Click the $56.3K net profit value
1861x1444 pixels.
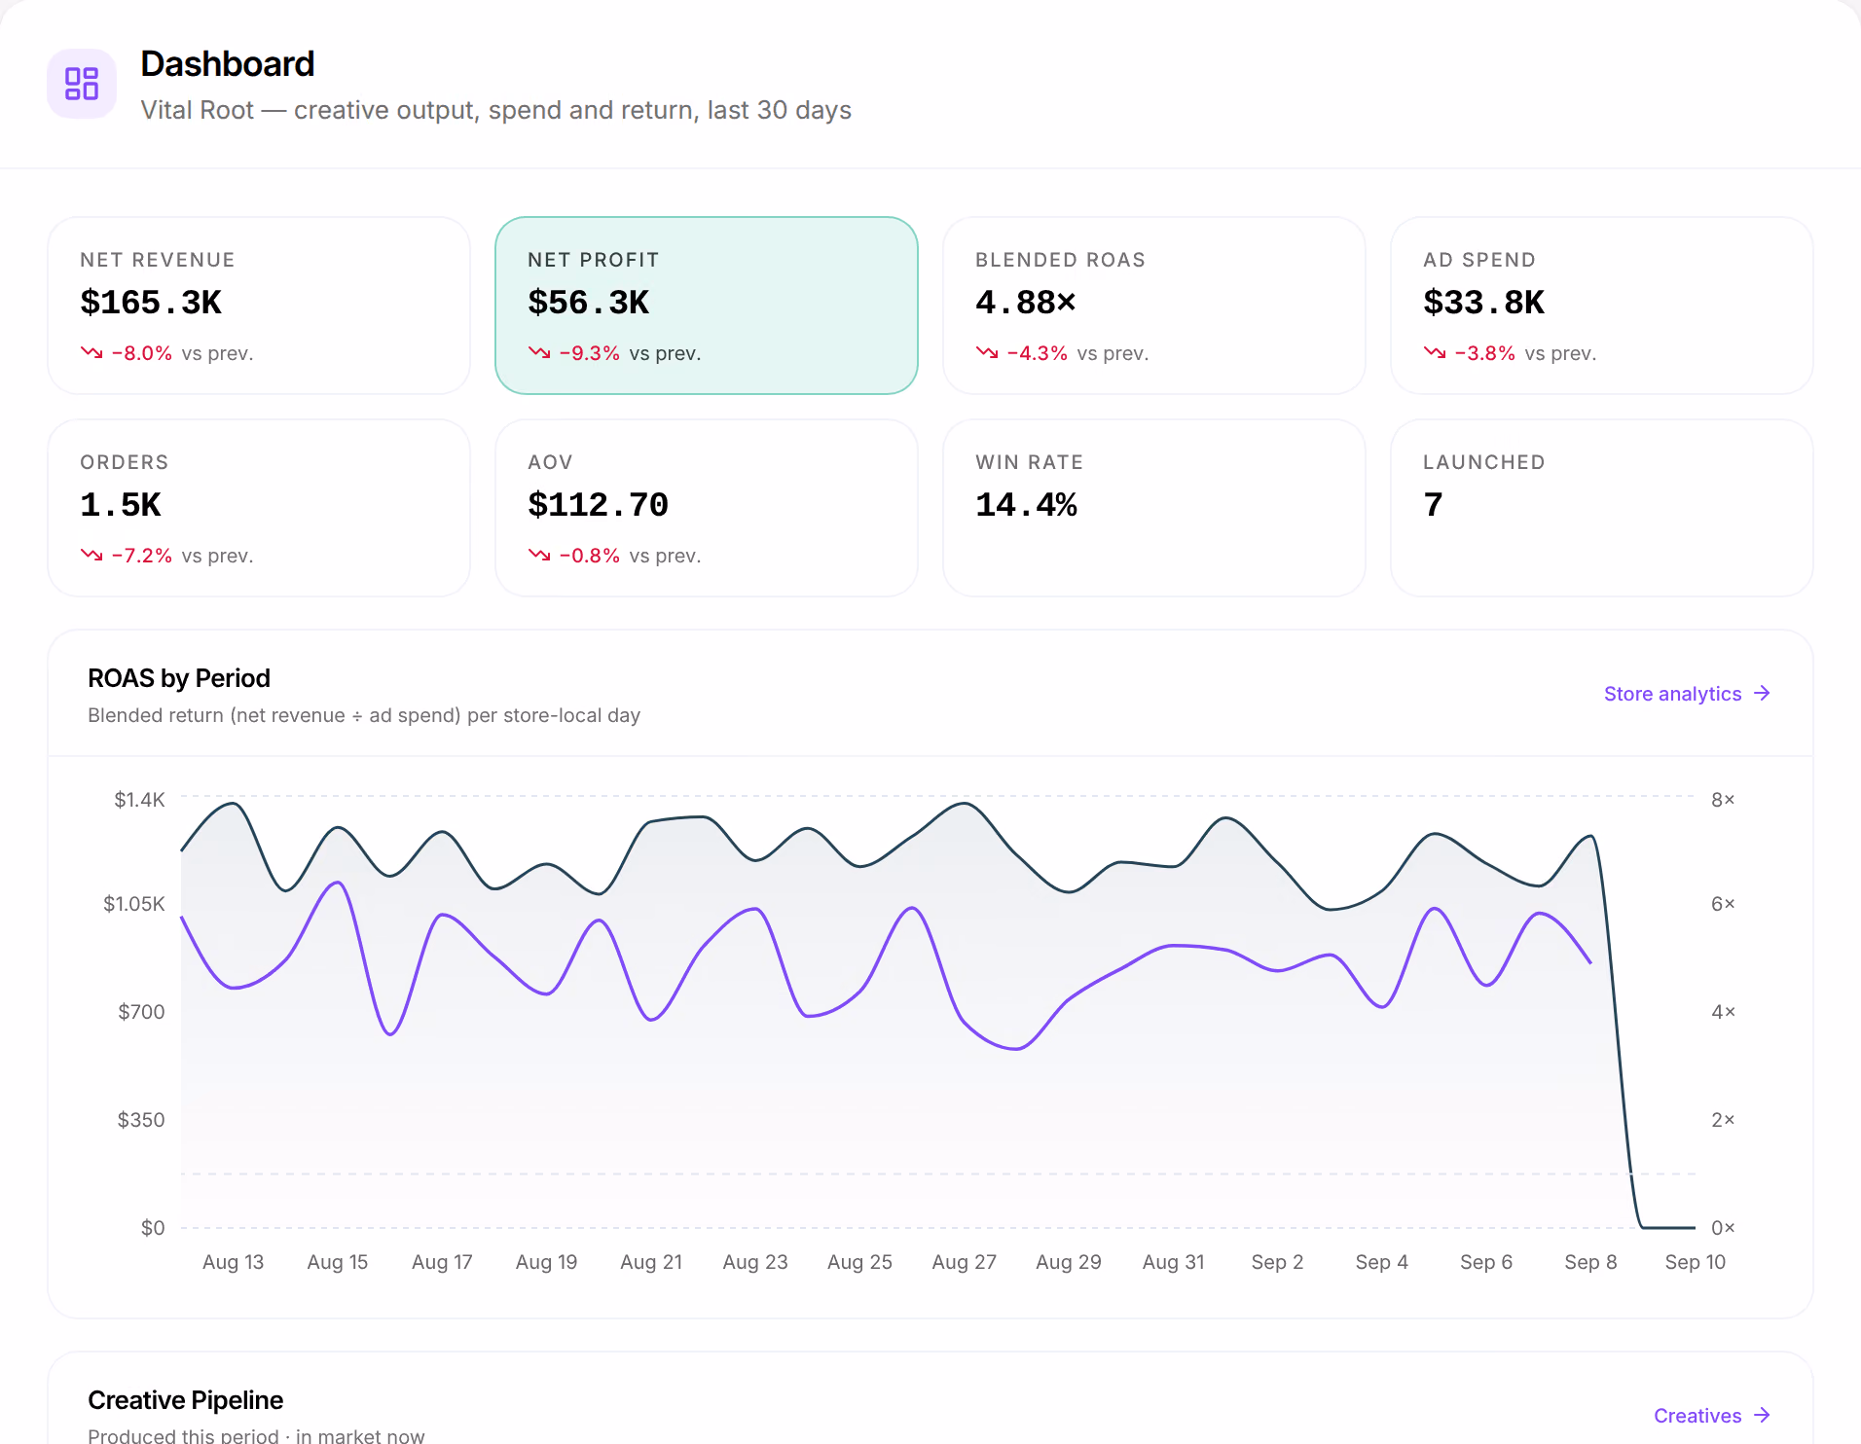[x=589, y=303]
